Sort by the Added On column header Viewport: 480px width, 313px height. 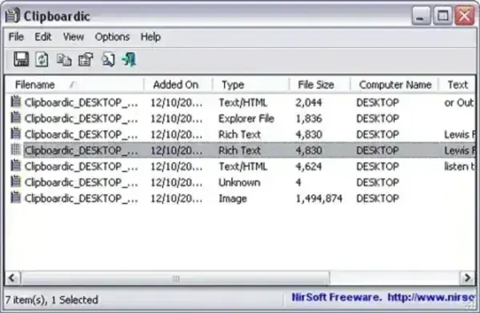[178, 85]
